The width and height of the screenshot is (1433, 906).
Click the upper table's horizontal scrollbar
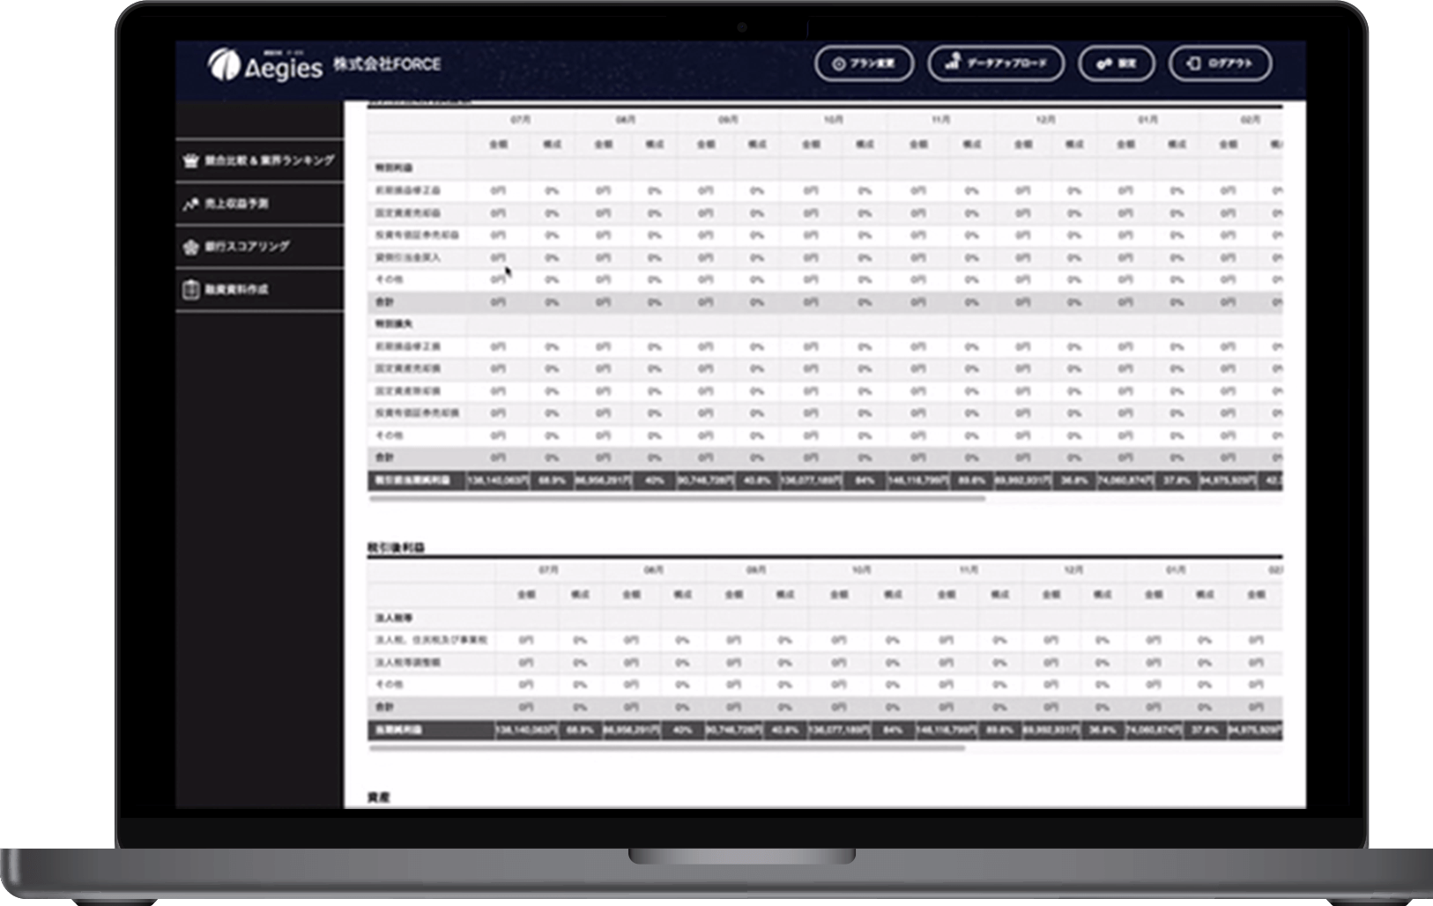pyautogui.click(x=677, y=499)
